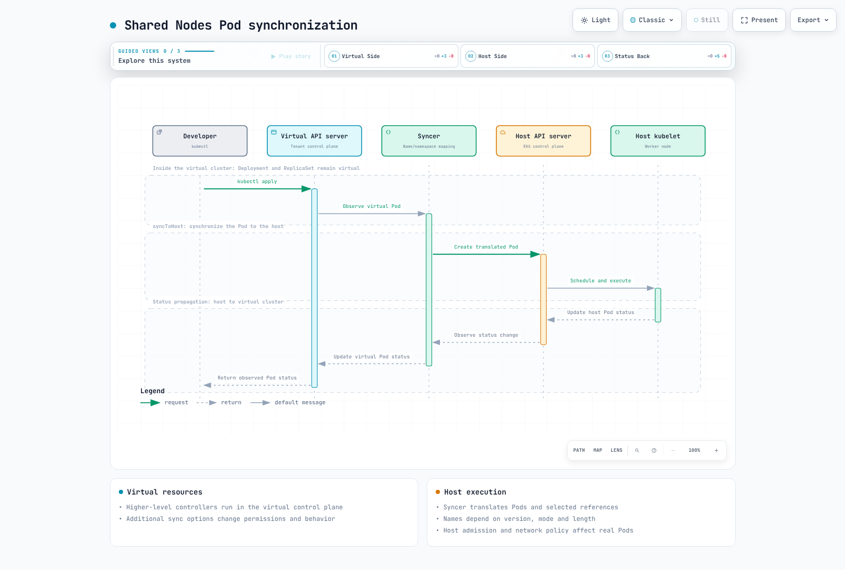Click the Virtual API server window icon
The image size is (845, 570).
click(274, 132)
